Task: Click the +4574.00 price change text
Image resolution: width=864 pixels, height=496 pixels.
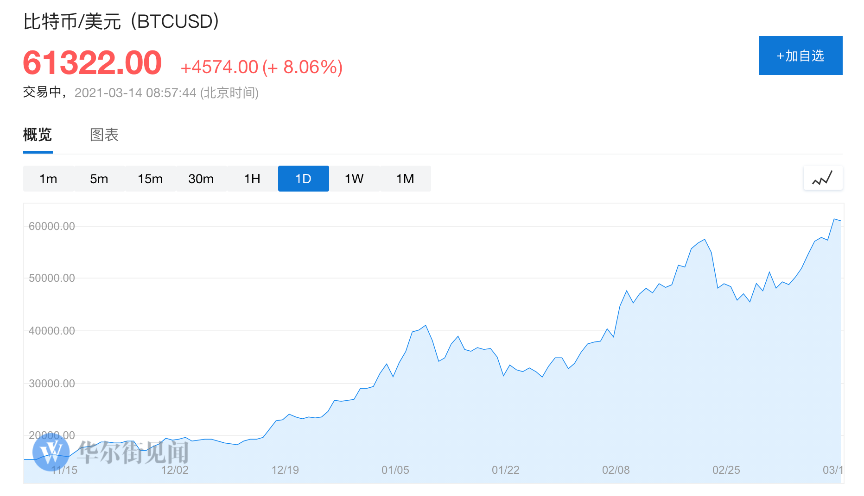Action: pyautogui.click(x=219, y=67)
